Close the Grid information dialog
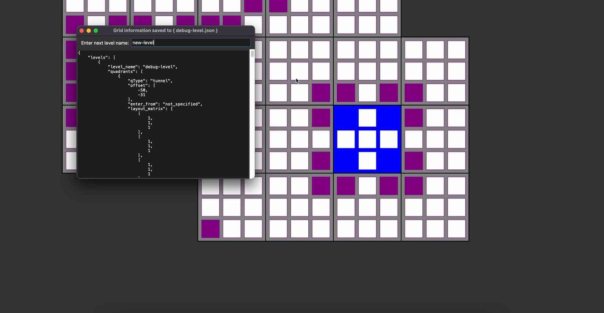This screenshot has width=604, height=313. 82,31
